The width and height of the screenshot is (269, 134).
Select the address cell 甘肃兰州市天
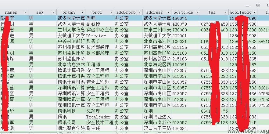(x=157, y=30)
